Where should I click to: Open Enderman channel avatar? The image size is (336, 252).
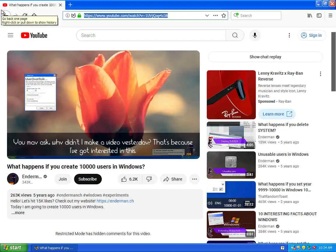coord(13,179)
